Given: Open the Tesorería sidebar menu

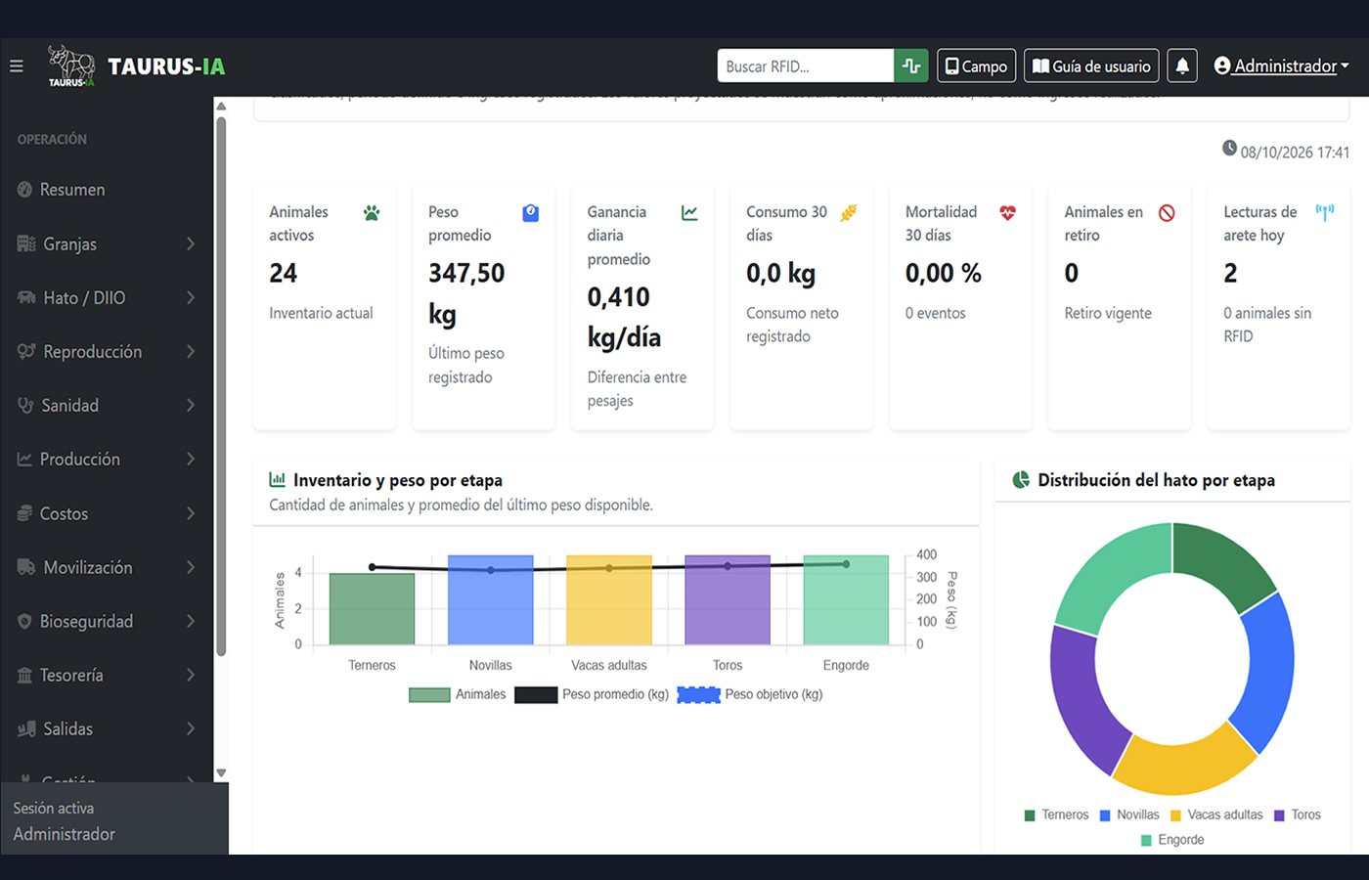Looking at the screenshot, I should click(x=107, y=675).
